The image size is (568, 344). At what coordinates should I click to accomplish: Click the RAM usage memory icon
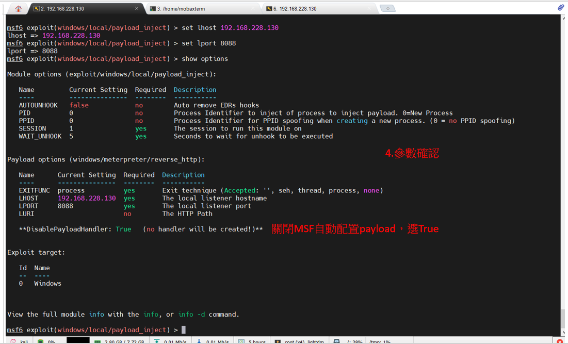click(x=98, y=341)
